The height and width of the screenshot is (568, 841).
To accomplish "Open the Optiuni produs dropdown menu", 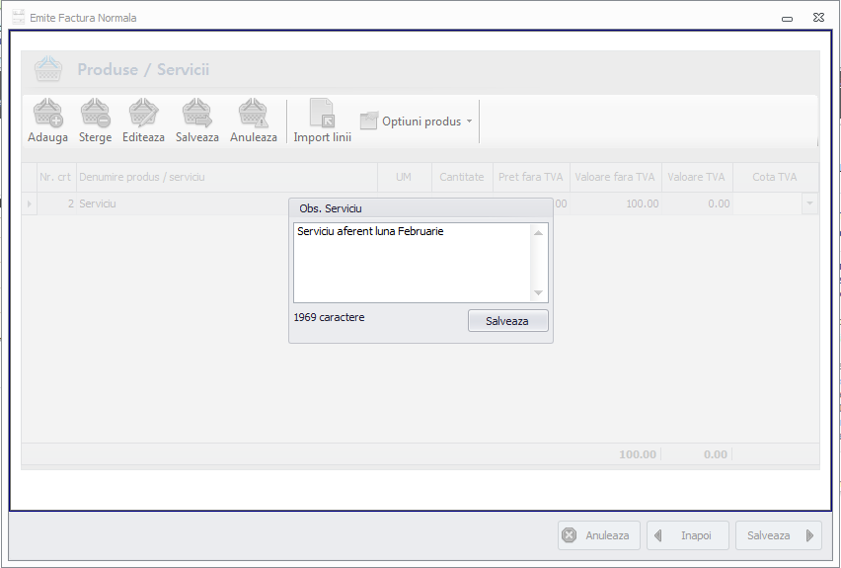I will pyautogui.click(x=417, y=122).
